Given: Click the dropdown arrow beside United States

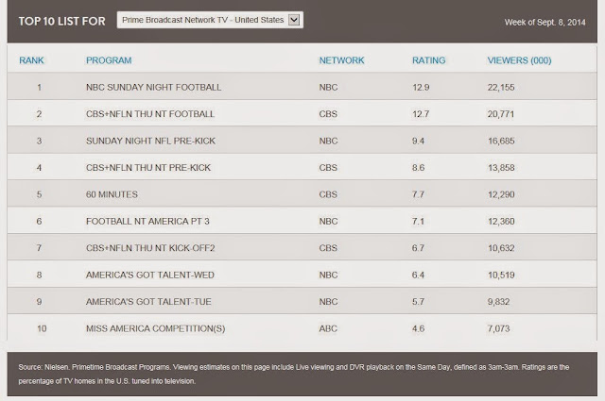Looking at the screenshot, I should coord(294,20).
